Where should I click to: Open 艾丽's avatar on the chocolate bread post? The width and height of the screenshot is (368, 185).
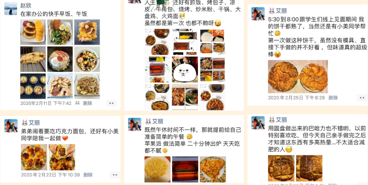point(11,126)
